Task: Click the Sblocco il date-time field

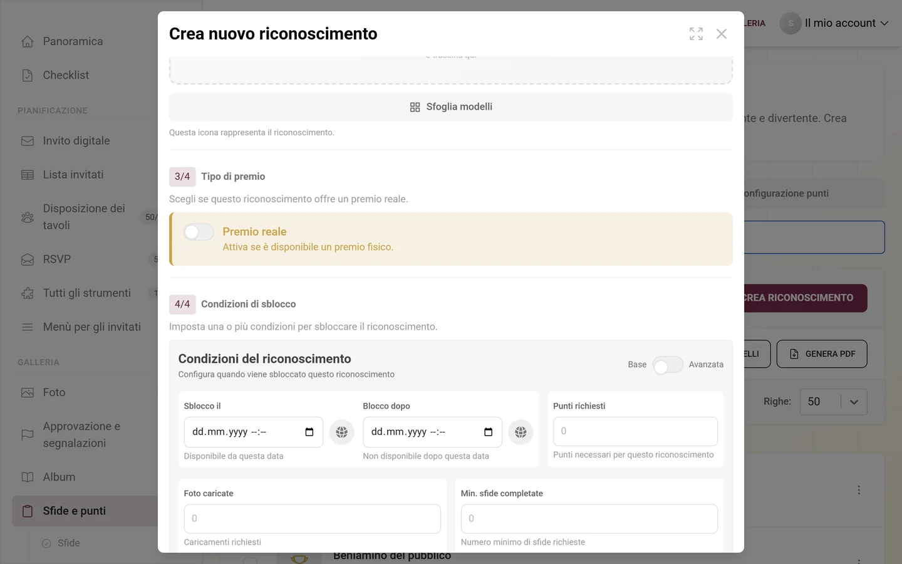Action: 254,432
